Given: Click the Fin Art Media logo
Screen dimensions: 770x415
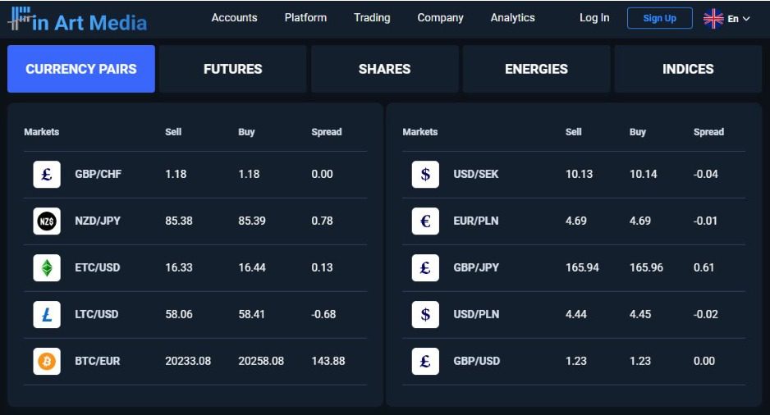Looking at the screenshot, I should (x=77, y=21).
